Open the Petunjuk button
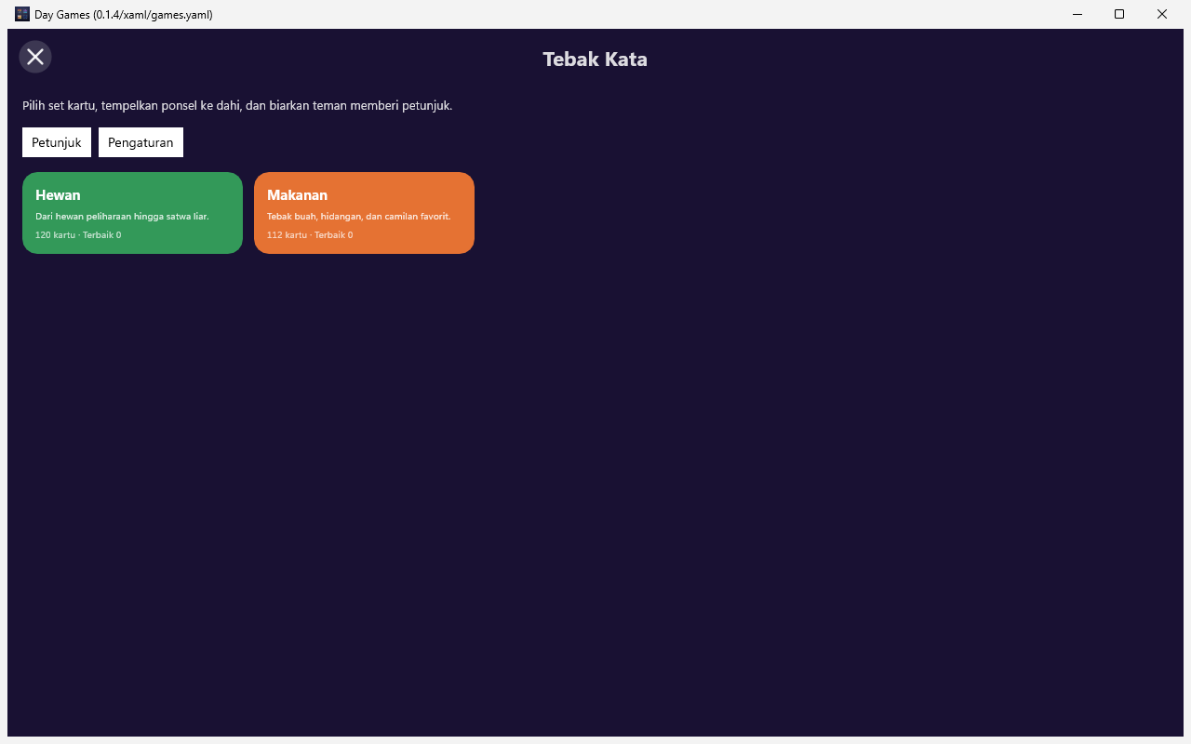 57,142
